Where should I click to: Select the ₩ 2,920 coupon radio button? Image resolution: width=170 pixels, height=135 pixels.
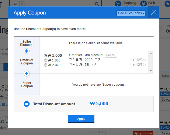pyautogui.click(x=46, y=65)
